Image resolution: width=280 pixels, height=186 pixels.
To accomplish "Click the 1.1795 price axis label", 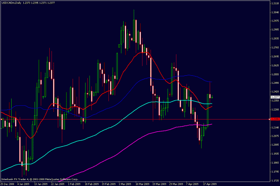I will click(275, 172).
